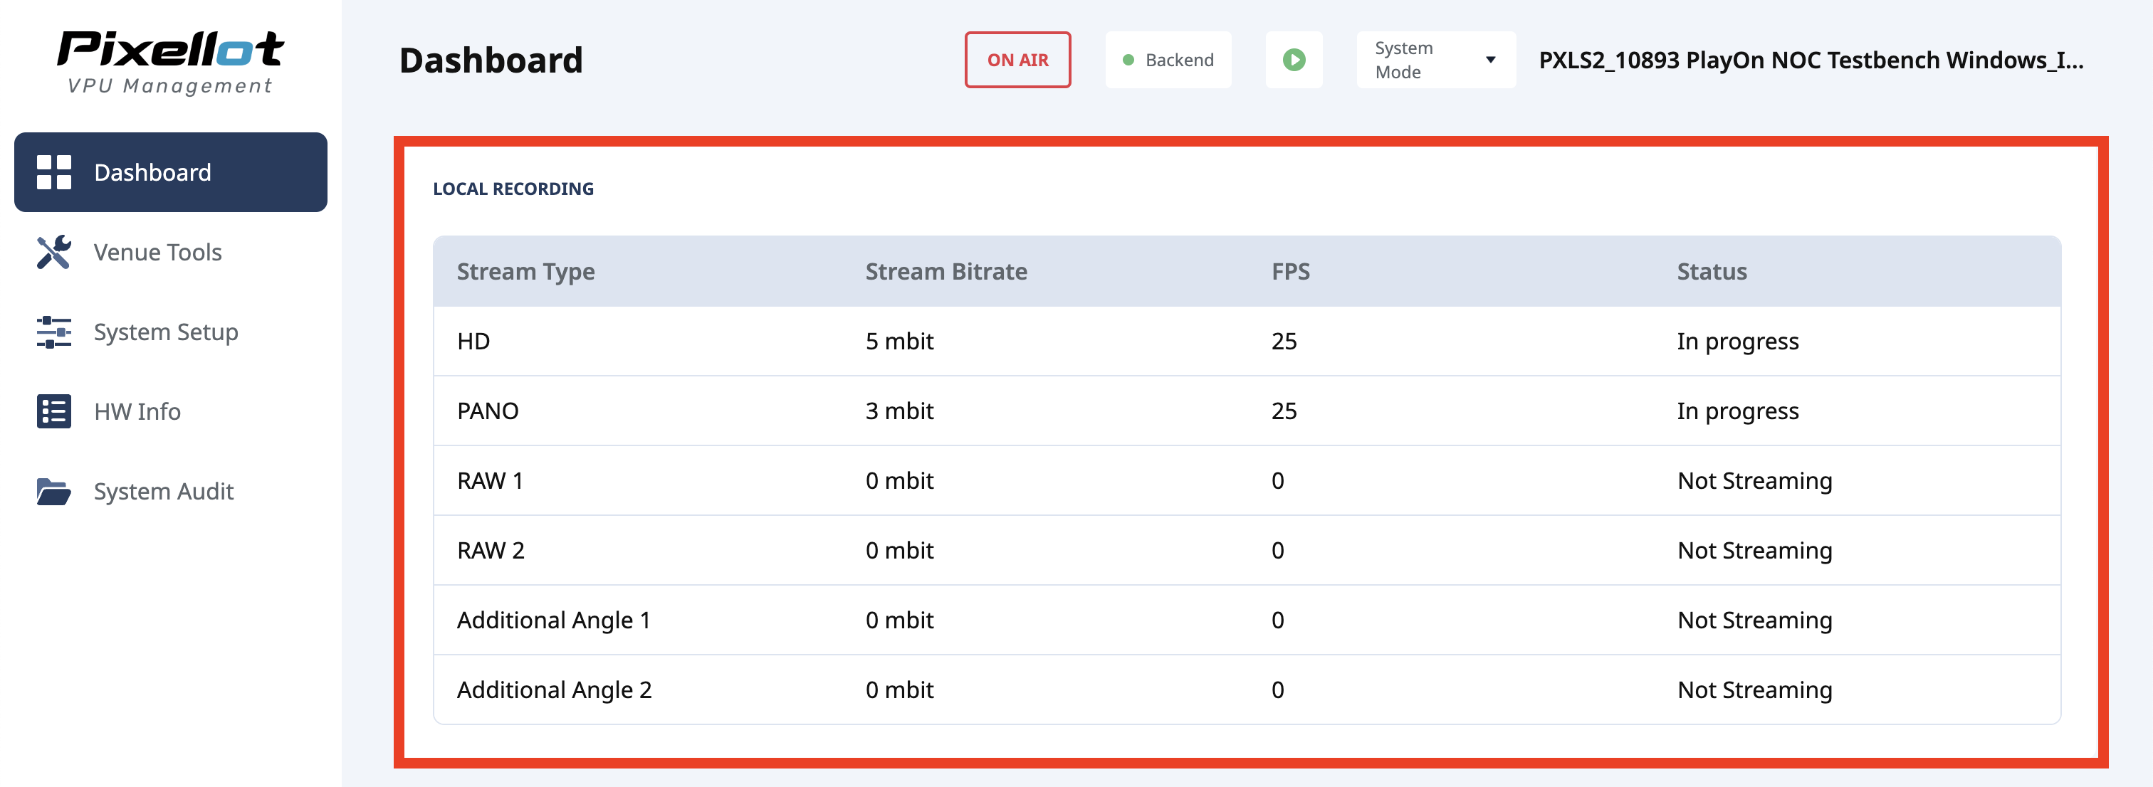Click the Stream Type column header
Viewport: 2153px width, 787px height.
pyautogui.click(x=525, y=272)
